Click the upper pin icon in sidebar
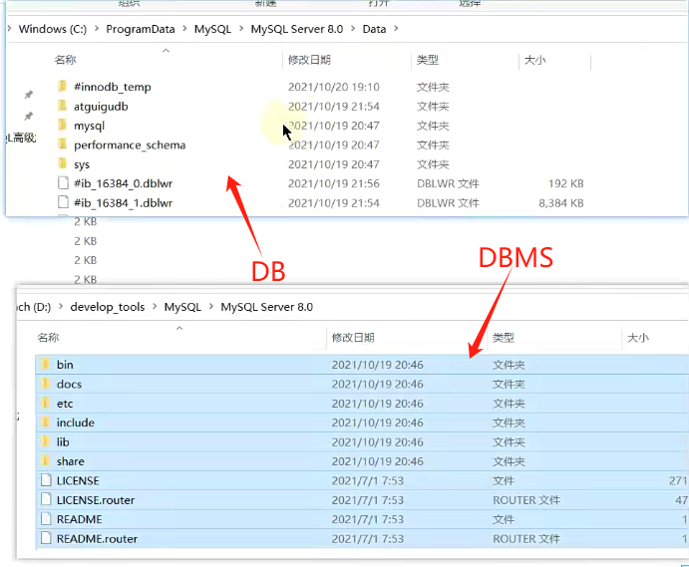 (29, 95)
